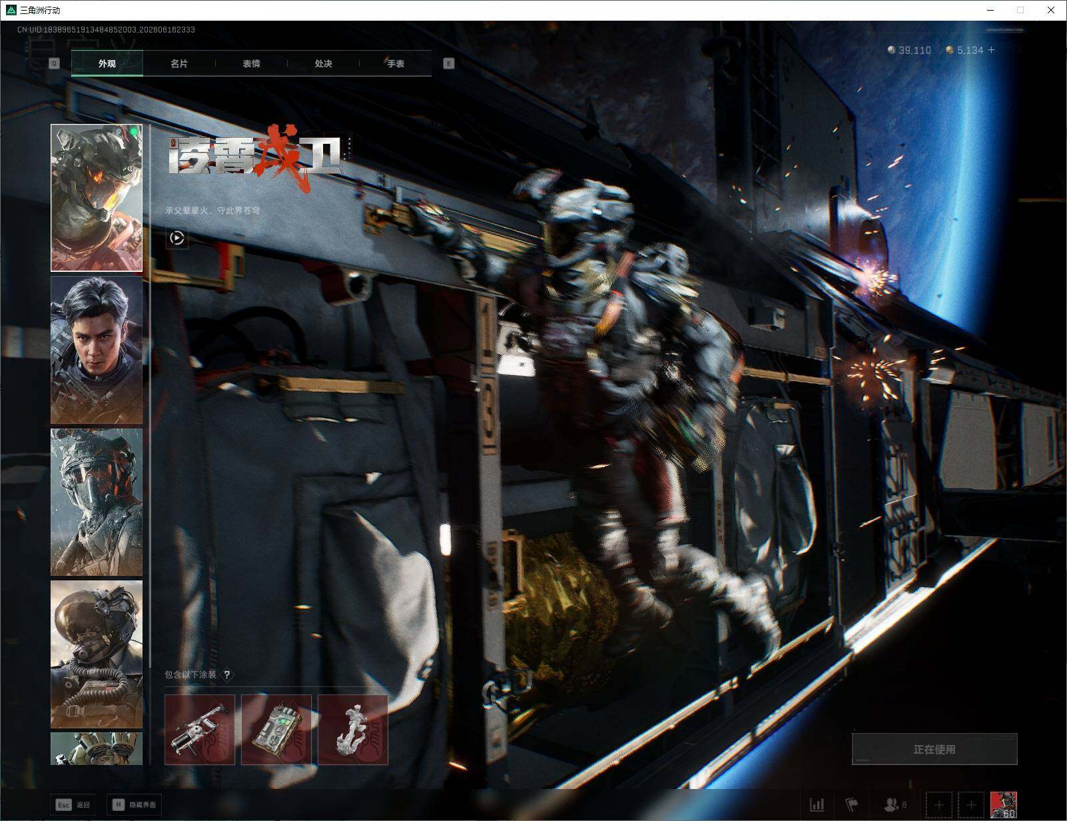Open the help question mark beside 包含以下涂装
This screenshot has height=821, width=1067.
227,675
